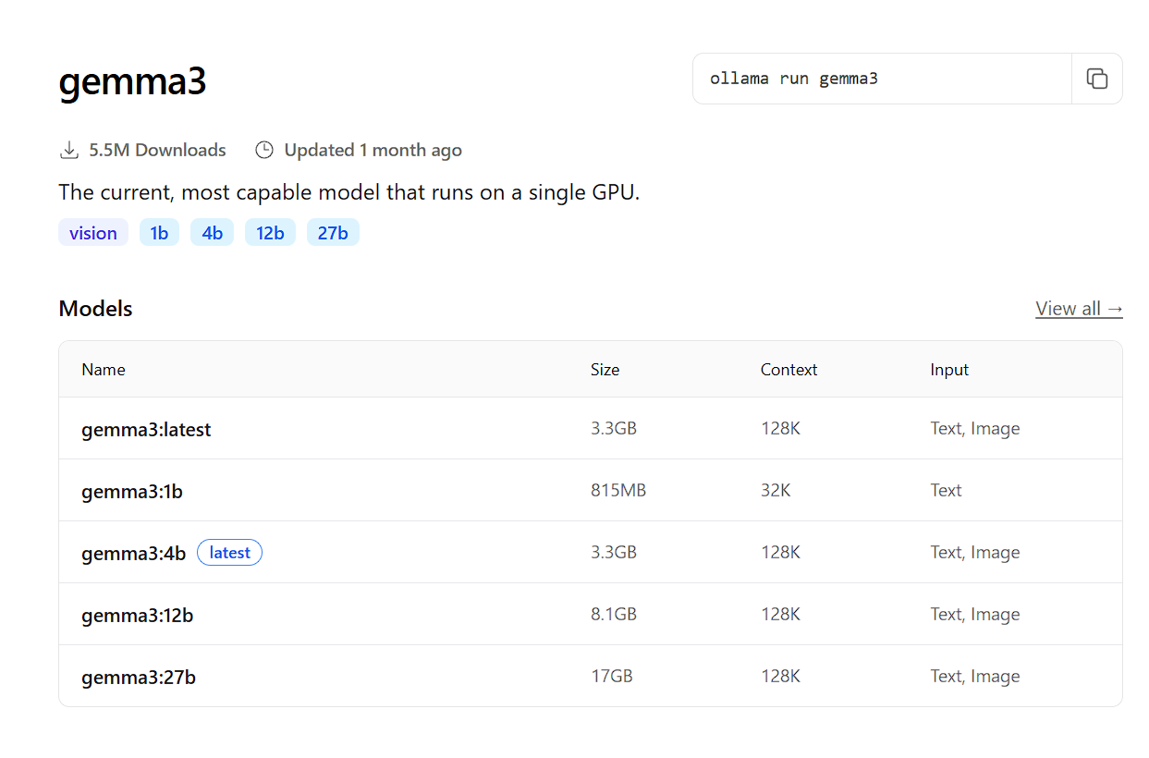Open the 27b size tag
Image resolution: width=1149 pixels, height=758 pixels.
pos(333,233)
